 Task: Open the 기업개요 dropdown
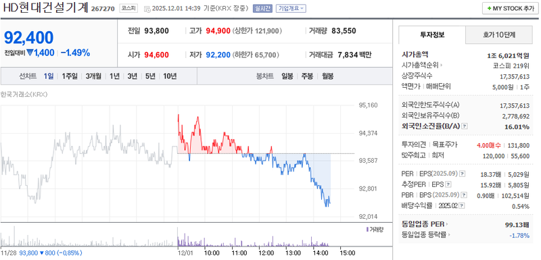(x=291, y=9)
